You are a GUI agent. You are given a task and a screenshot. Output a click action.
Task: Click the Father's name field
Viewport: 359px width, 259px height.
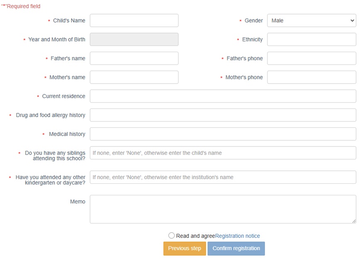pyautogui.click(x=134, y=58)
